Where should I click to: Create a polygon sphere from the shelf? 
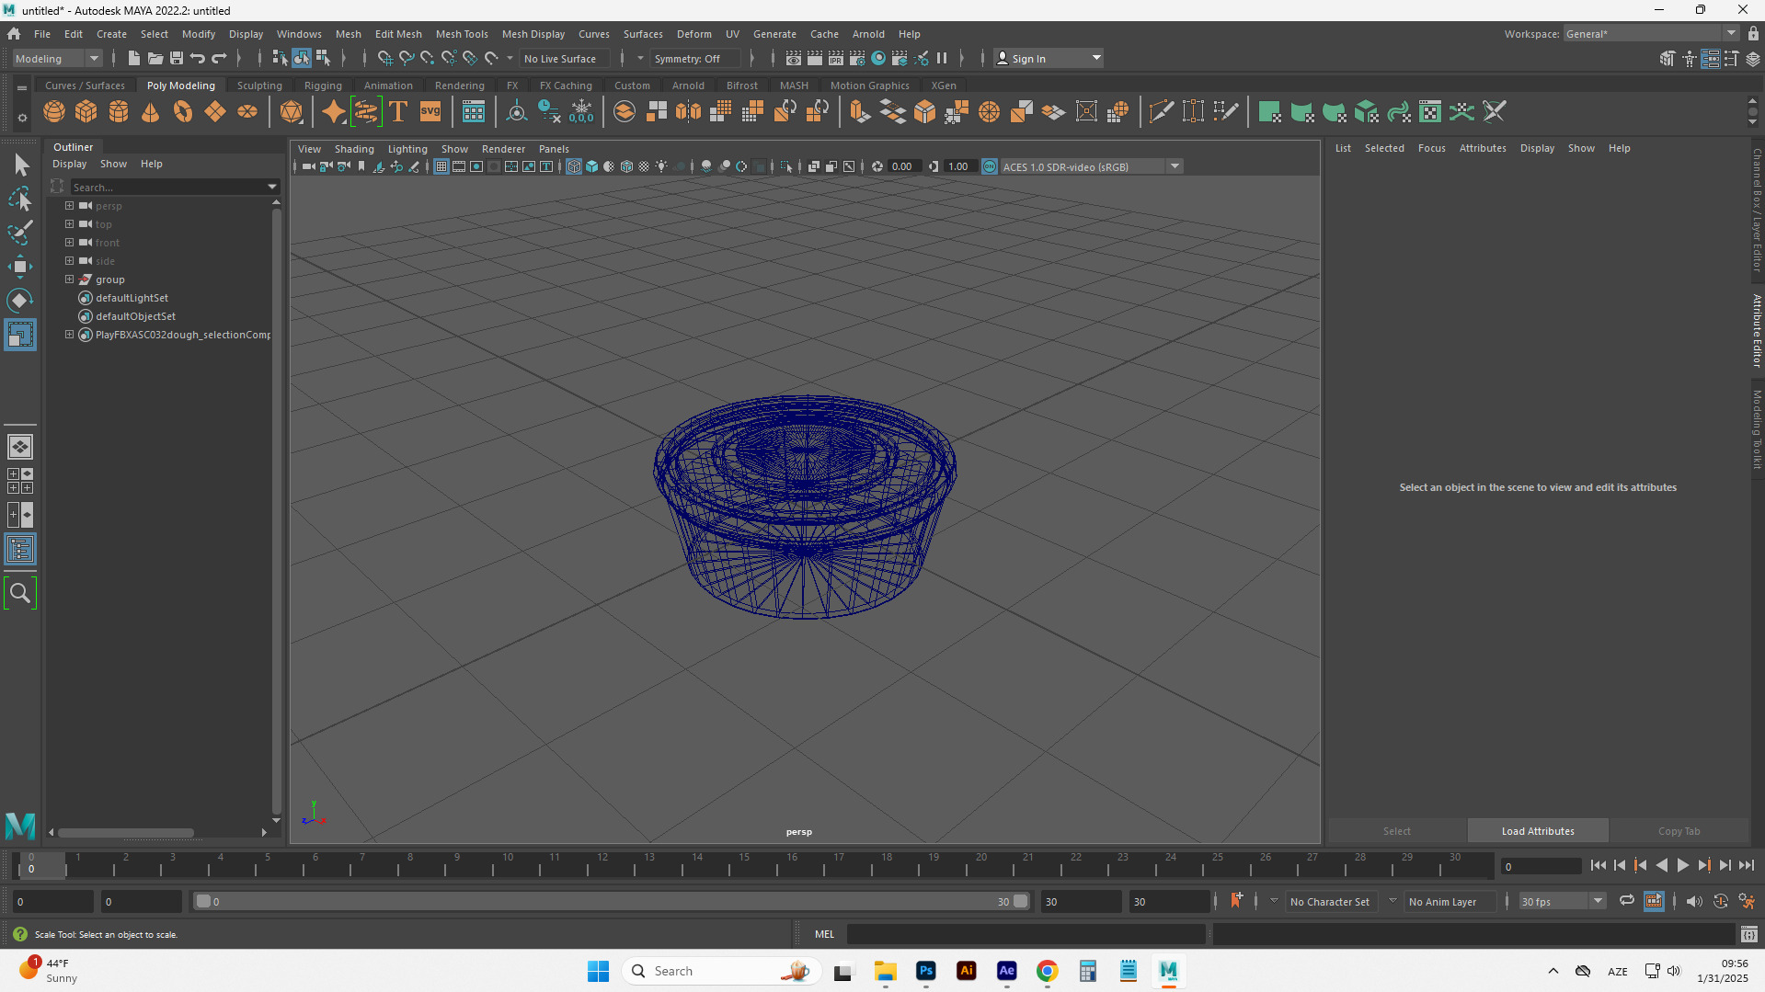pyautogui.click(x=54, y=112)
